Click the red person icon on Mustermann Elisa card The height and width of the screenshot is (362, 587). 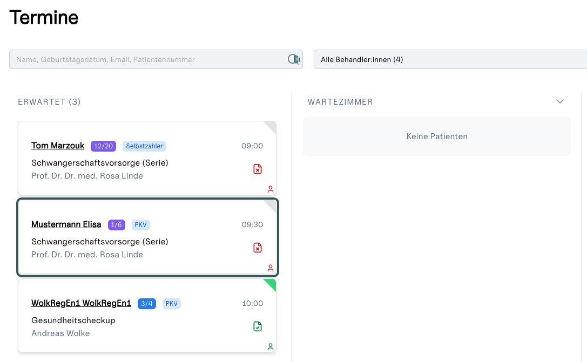(271, 268)
